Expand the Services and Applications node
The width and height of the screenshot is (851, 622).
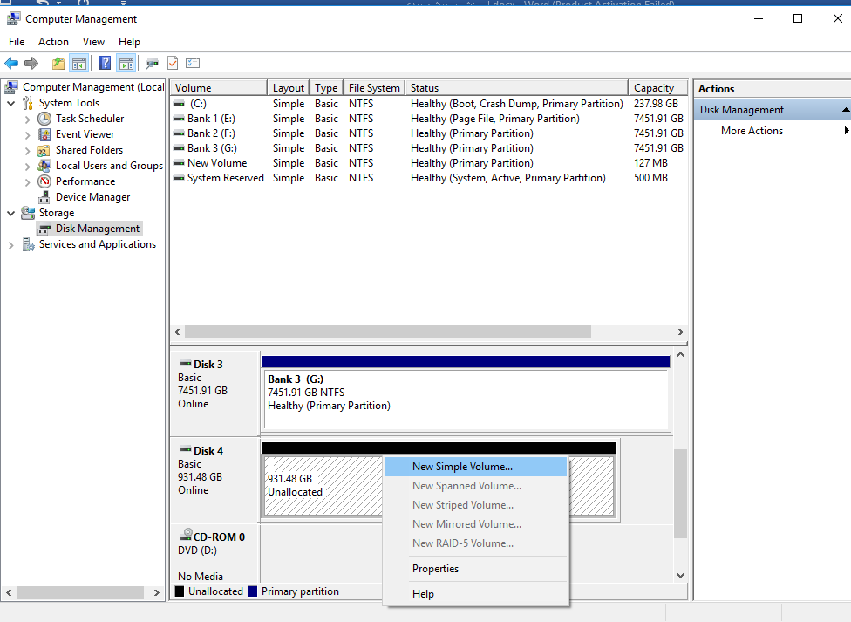click(11, 245)
